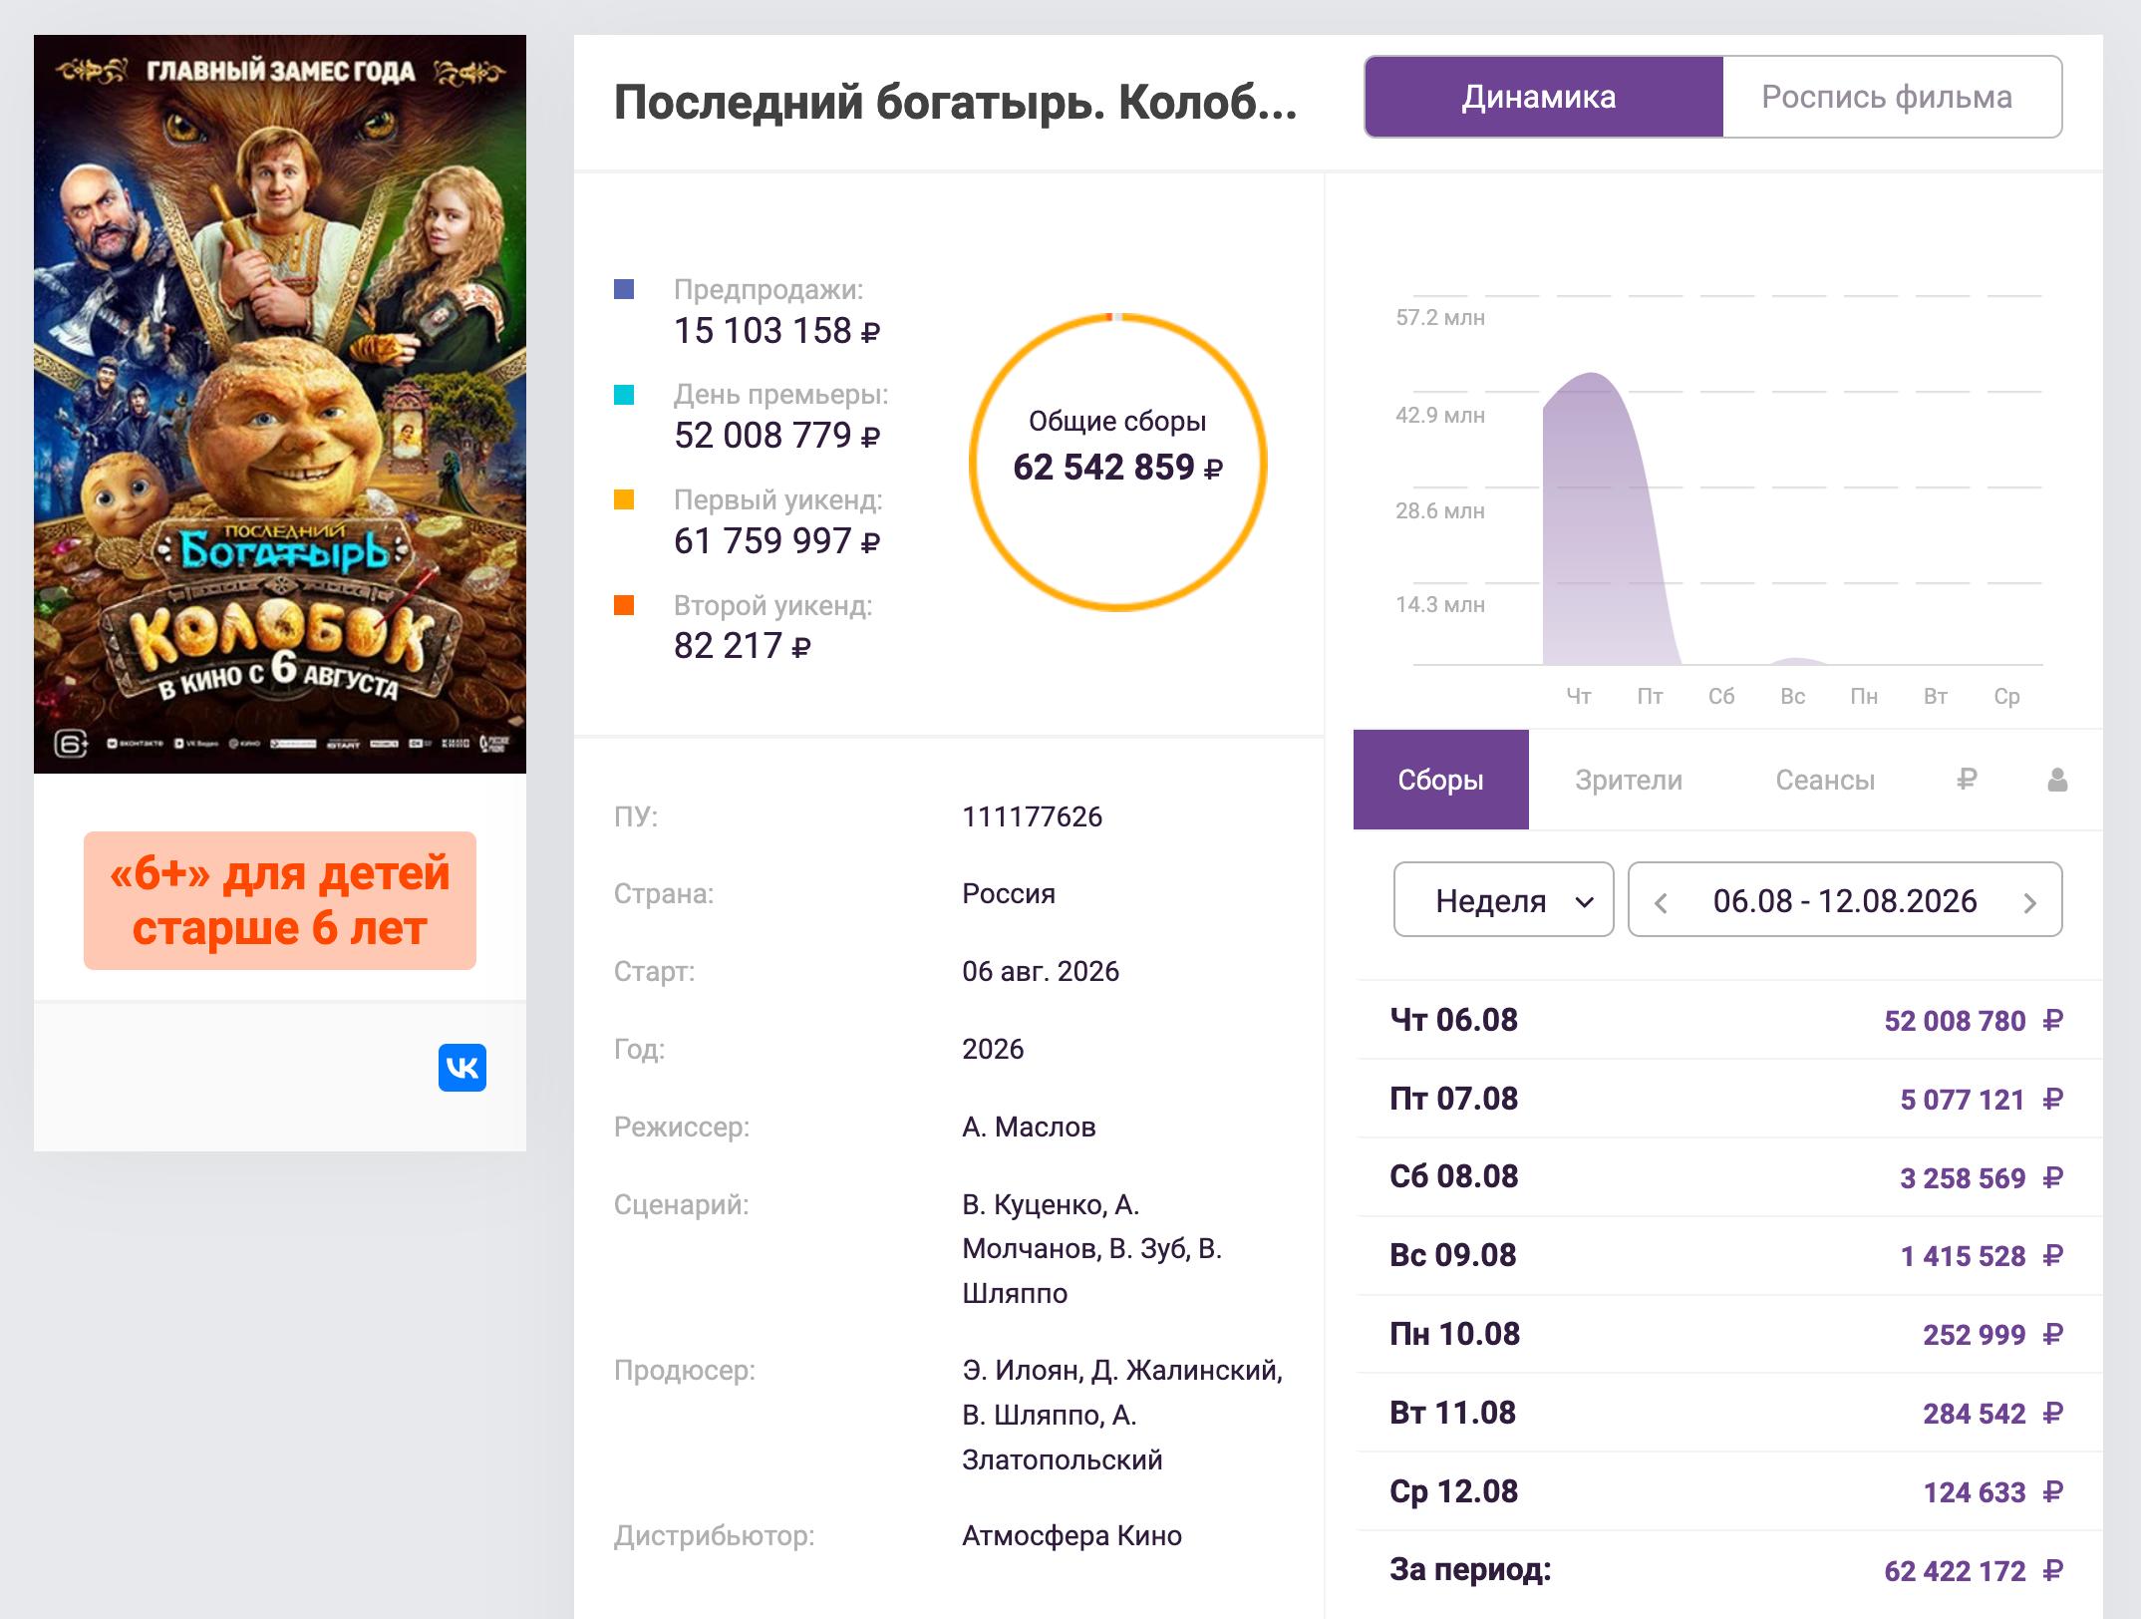Click the orange Второй уикенд legend marker

(x=624, y=605)
